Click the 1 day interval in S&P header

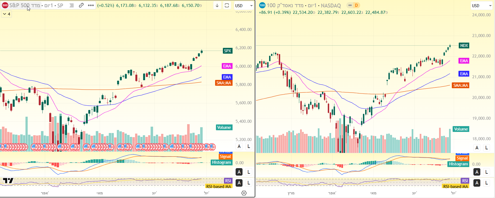(x=49, y=5)
